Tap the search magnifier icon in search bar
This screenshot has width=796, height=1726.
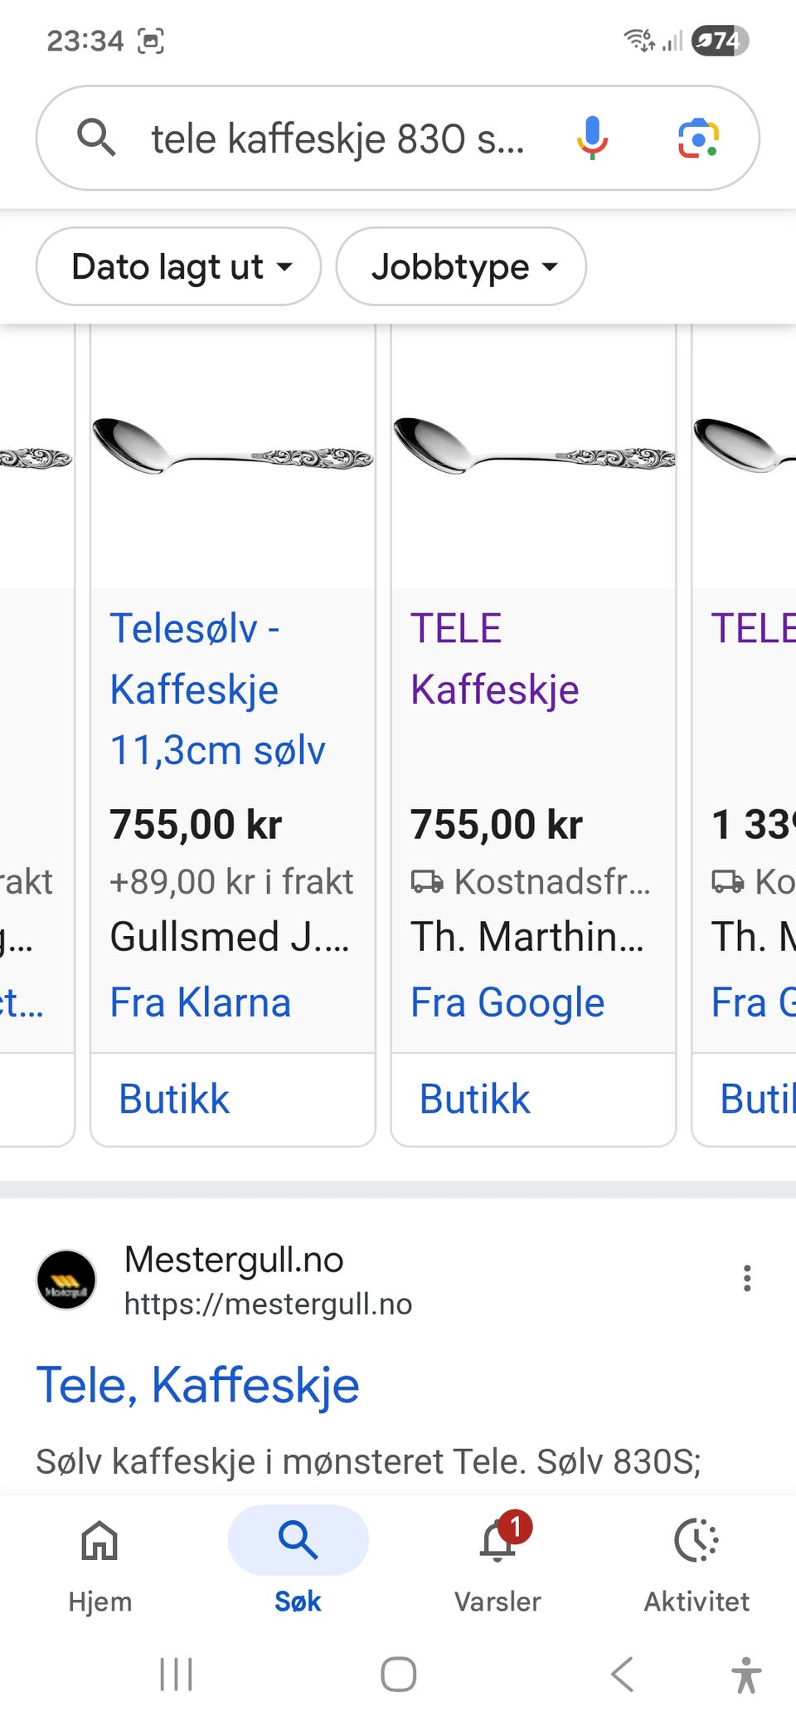(x=96, y=138)
